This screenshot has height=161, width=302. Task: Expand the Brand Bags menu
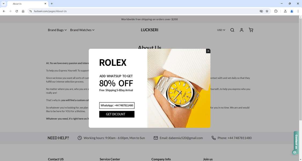[57, 30]
